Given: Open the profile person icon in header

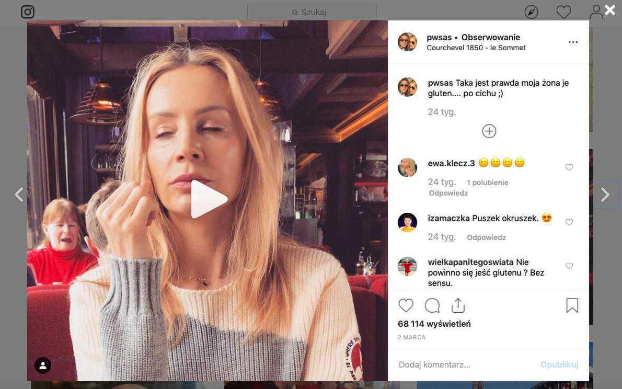Looking at the screenshot, I should (x=596, y=13).
